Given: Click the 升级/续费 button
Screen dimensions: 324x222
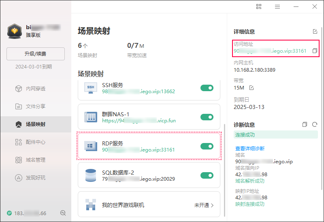Looking at the screenshot, I should [x=36, y=54].
